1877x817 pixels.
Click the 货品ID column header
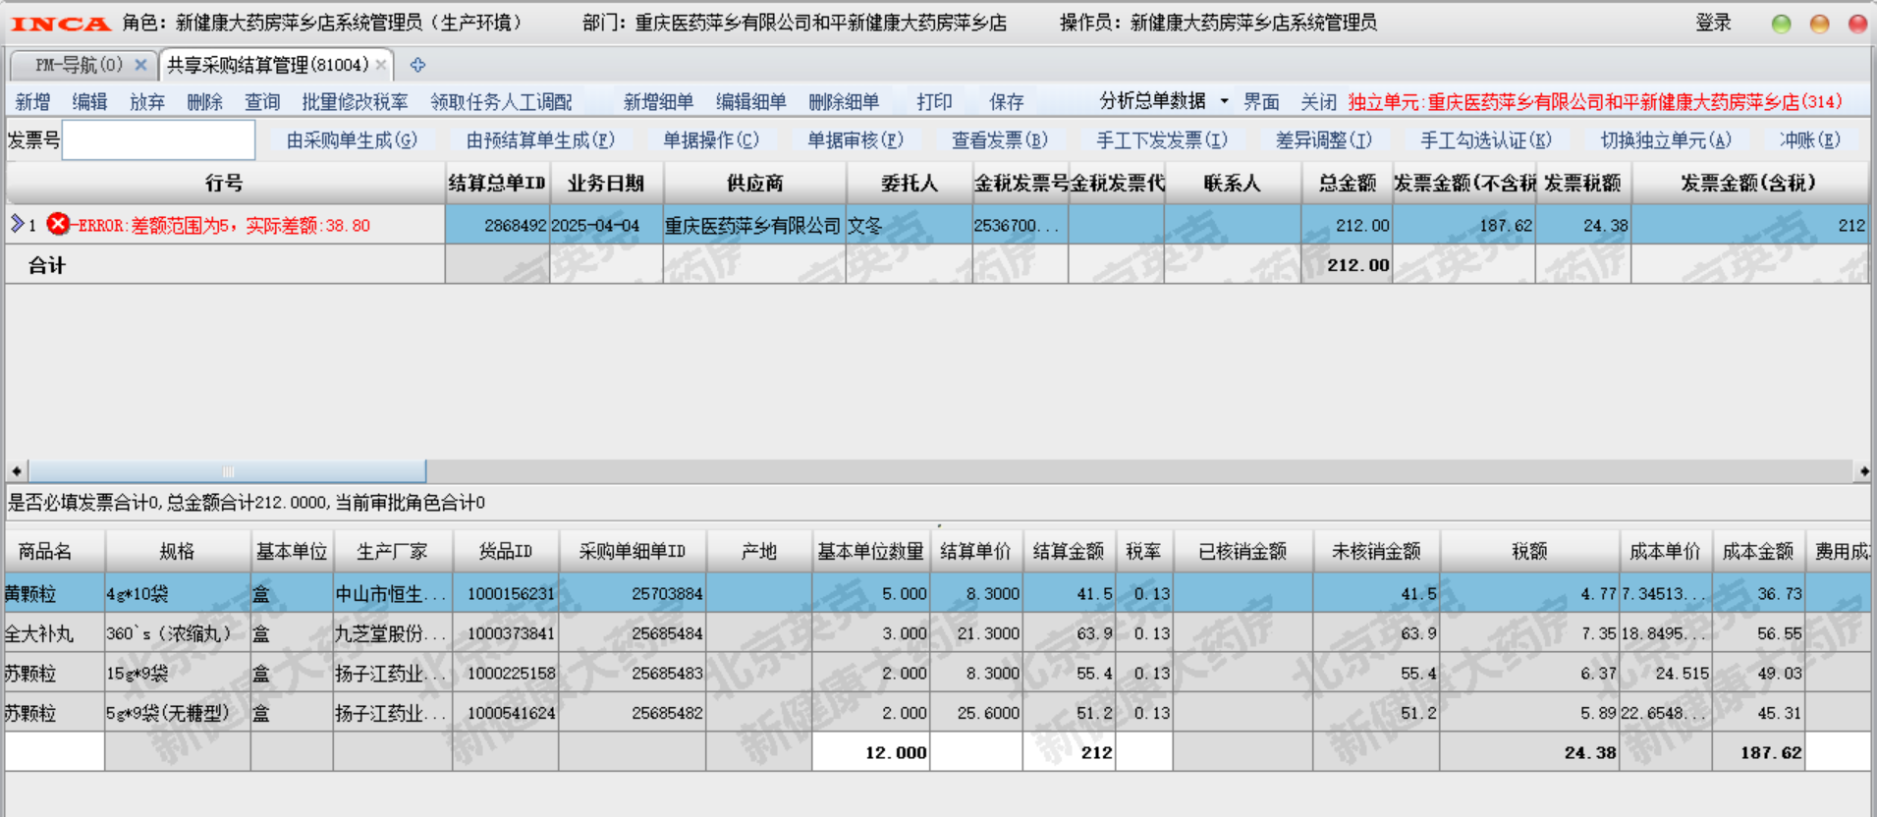(x=506, y=552)
